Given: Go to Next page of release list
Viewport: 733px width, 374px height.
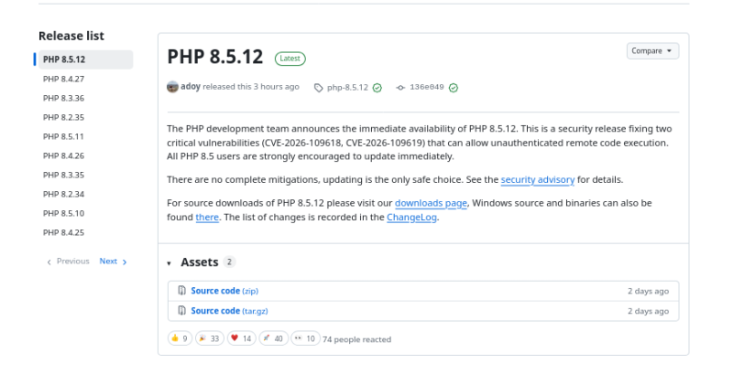Looking at the screenshot, I should click(113, 262).
